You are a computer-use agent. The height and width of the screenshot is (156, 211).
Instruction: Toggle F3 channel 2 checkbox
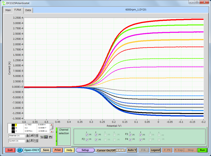140,135
